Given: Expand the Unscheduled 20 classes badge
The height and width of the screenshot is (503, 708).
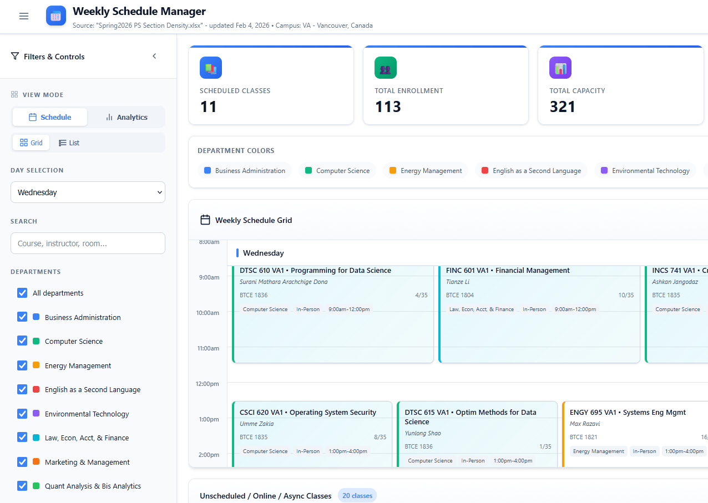Looking at the screenshot, I should tap(357, 495).
